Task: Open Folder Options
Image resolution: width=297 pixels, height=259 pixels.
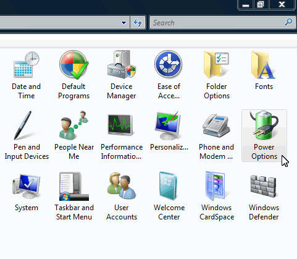Action: pyautogui.click(x=217, y=75)
